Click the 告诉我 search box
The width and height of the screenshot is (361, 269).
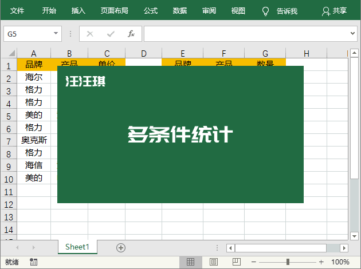coord(287,11)
